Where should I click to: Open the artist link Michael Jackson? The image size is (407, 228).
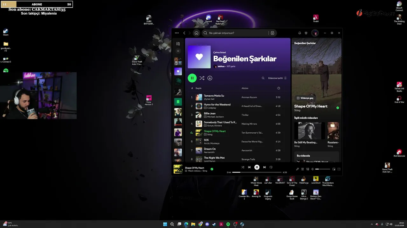[x=216, y=117]
